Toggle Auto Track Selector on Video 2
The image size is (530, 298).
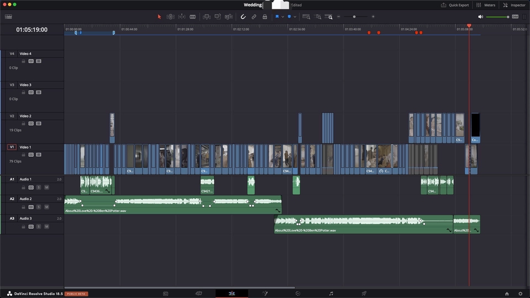tap(31, 123)
